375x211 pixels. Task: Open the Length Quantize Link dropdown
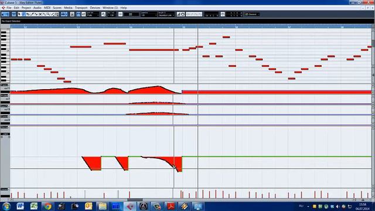pos(166,14)
